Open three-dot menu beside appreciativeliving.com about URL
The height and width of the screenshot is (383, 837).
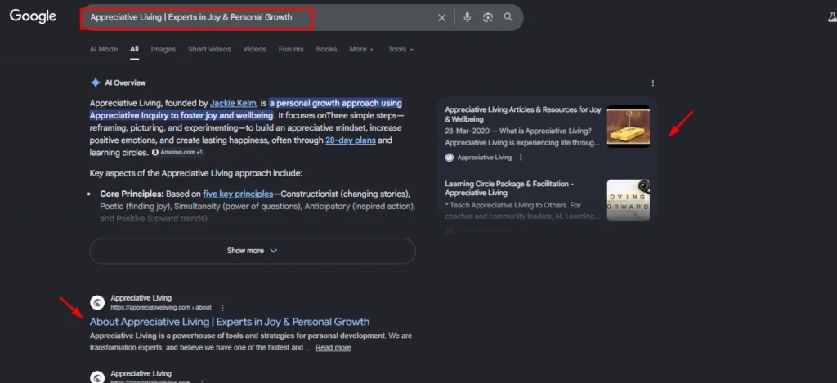point(222,308)
